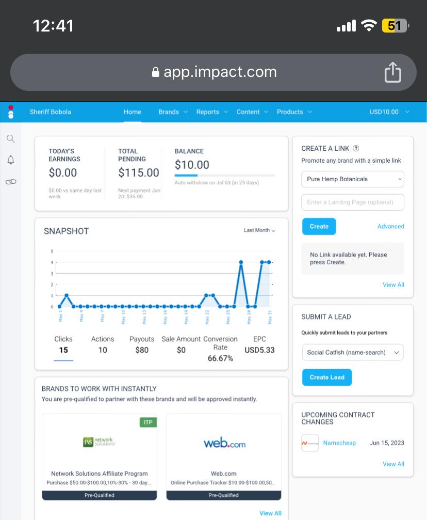Click Pre-Qualified bar under Network Solutions
The image size is (427, 520).
point(100,495)
